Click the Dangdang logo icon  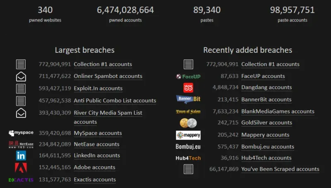(188, 87)
